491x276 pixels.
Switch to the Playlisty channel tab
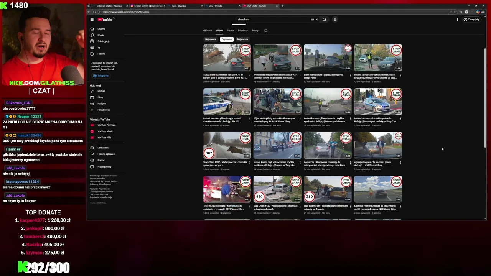[243, 31]
